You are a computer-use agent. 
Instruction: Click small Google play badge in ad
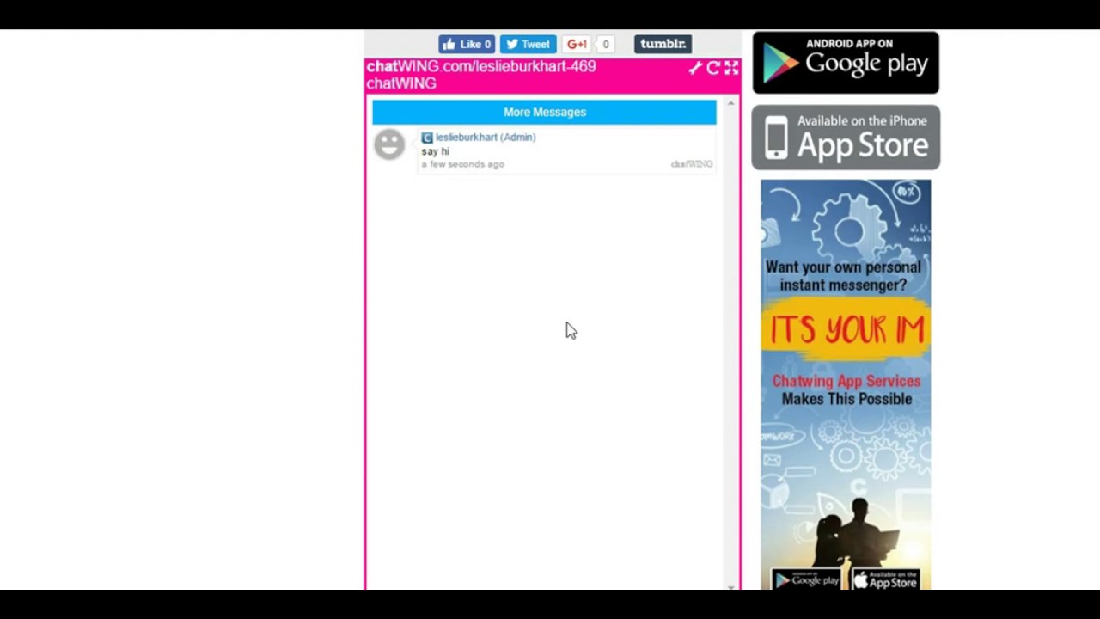806,579
